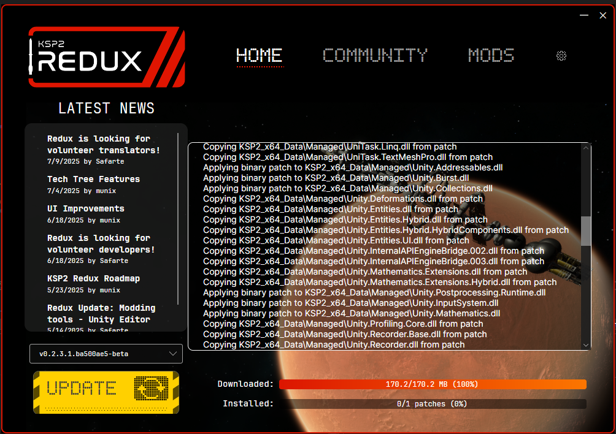Click log line mentioning Unity.Collections.dll

[x=348, y=188]
